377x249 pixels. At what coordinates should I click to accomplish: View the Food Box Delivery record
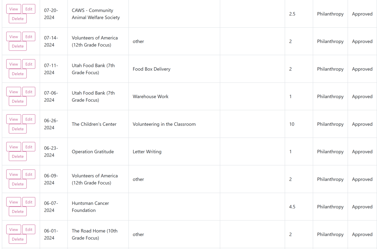(x=14, y=64)
